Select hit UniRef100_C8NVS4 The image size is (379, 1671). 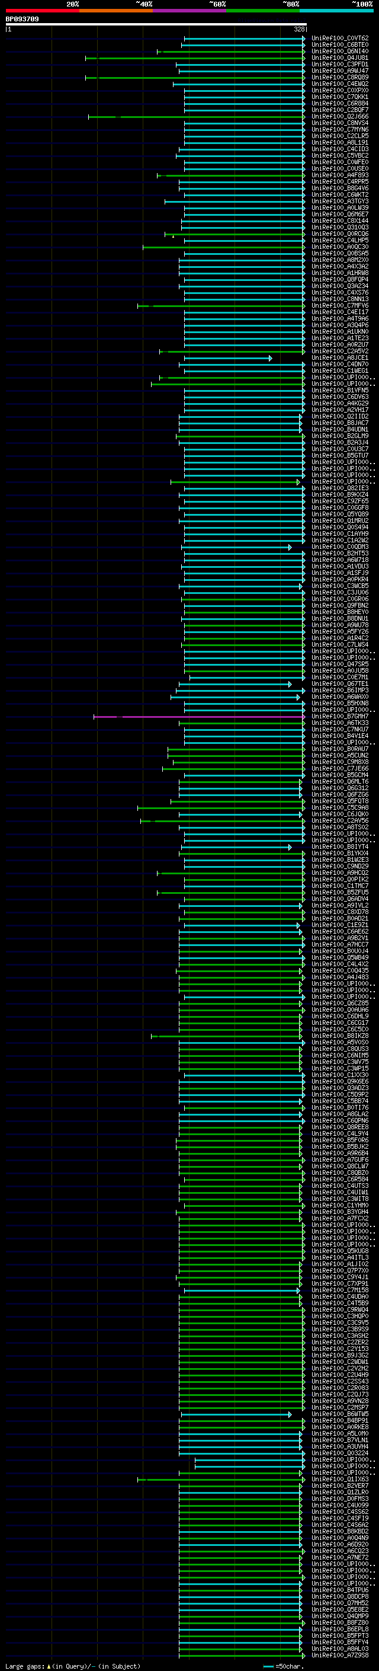coord(340,123)
